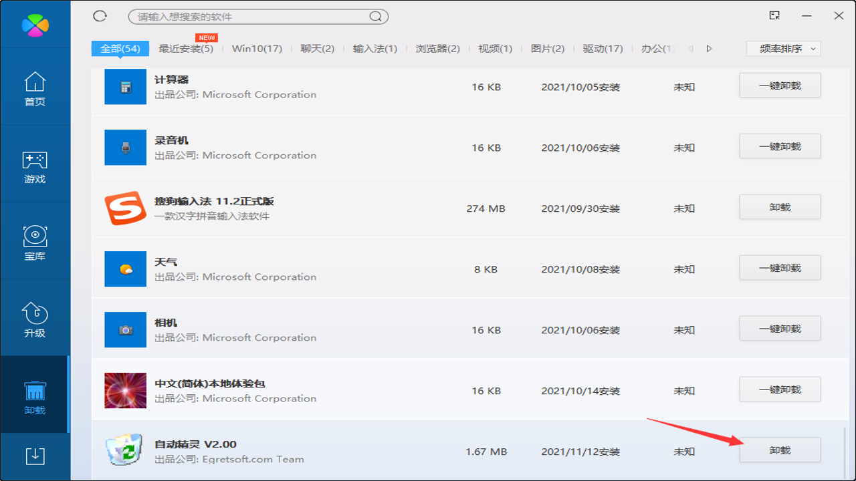
Task: Select the 录音机 app name
Action: pyautogui.click(x=172, y=140)
